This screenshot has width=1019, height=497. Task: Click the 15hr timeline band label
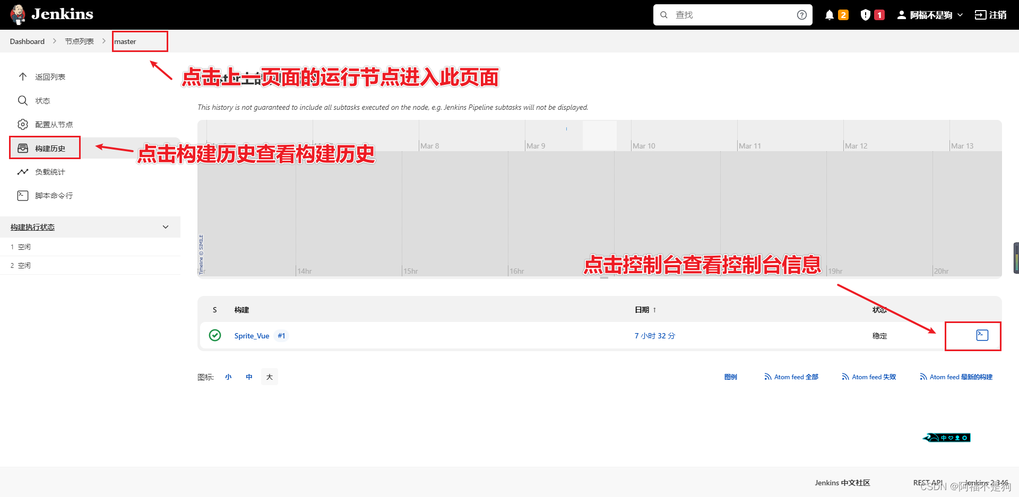pos(411,271)
